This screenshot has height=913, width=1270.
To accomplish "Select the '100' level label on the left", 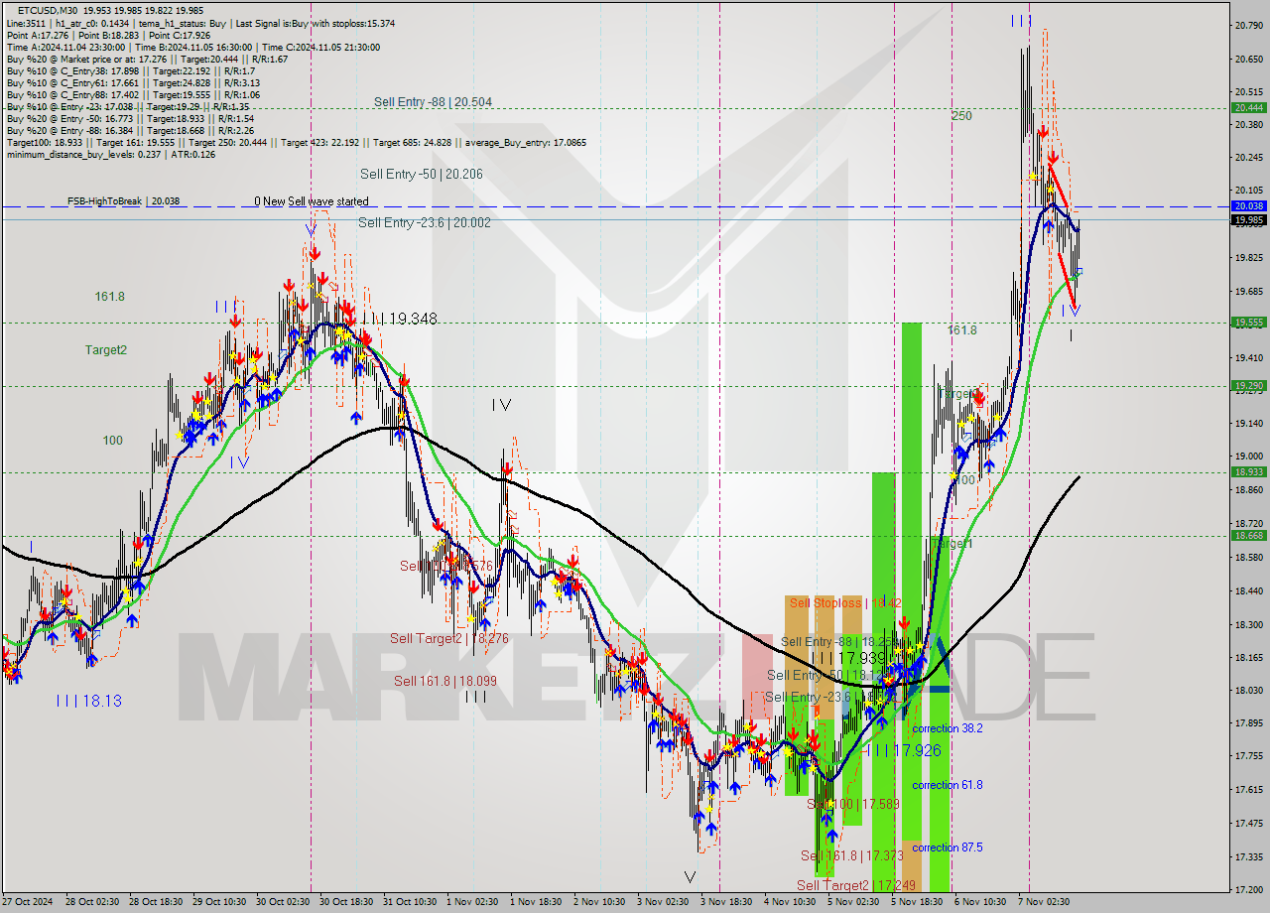I will (x=113, y=441).
